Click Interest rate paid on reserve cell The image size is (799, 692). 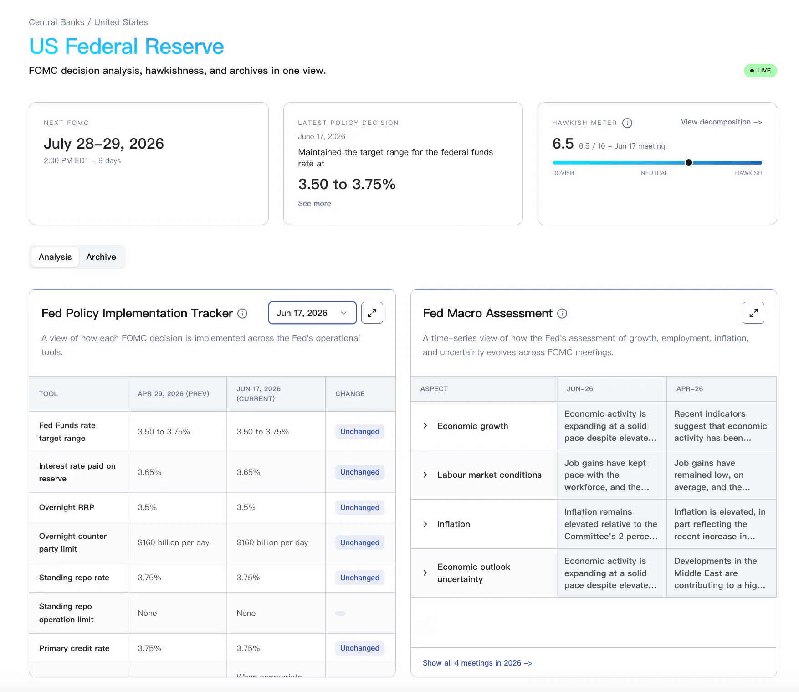tap(78, 472)
